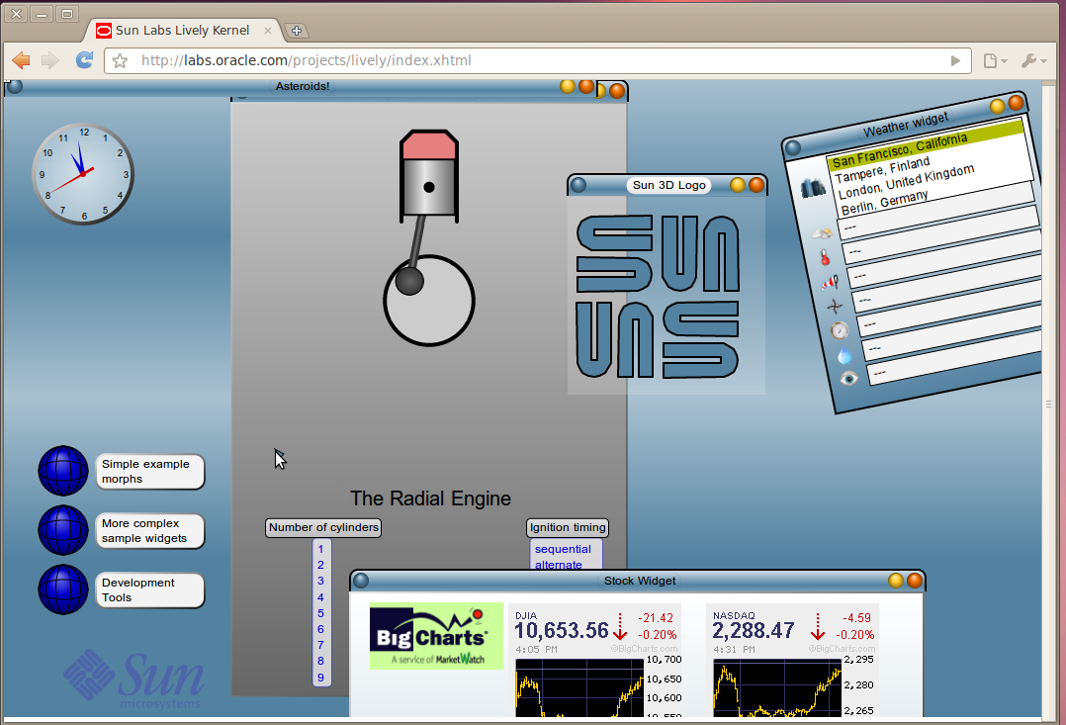Collapse Stock Widget with yellow button
1066x725 pixels.
tap(896, 581)
